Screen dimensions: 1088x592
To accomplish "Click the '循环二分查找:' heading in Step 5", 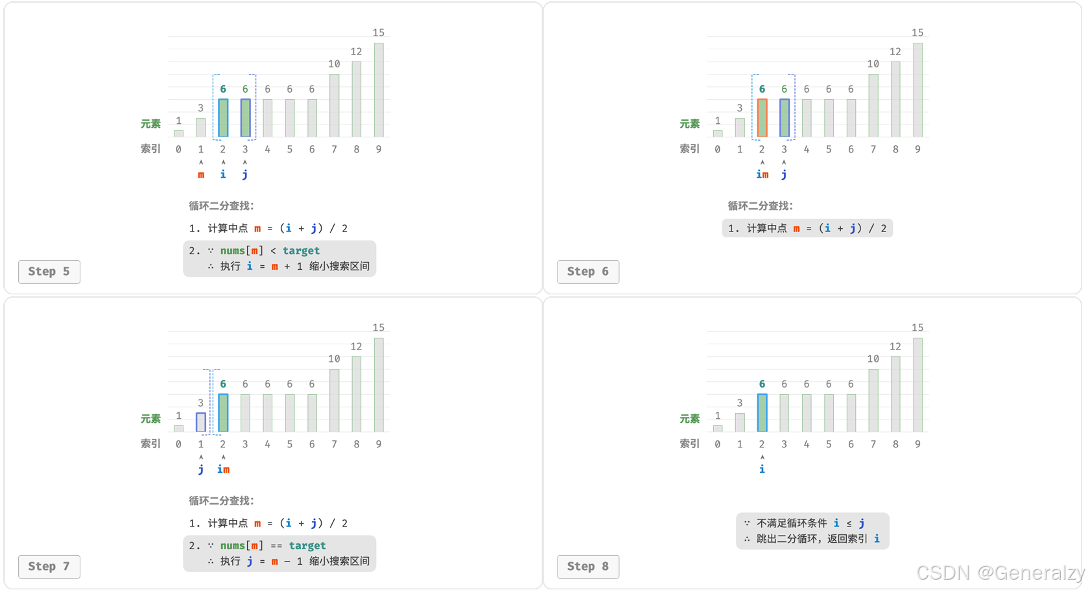I will pyautogui.click(x=222, y=206).
